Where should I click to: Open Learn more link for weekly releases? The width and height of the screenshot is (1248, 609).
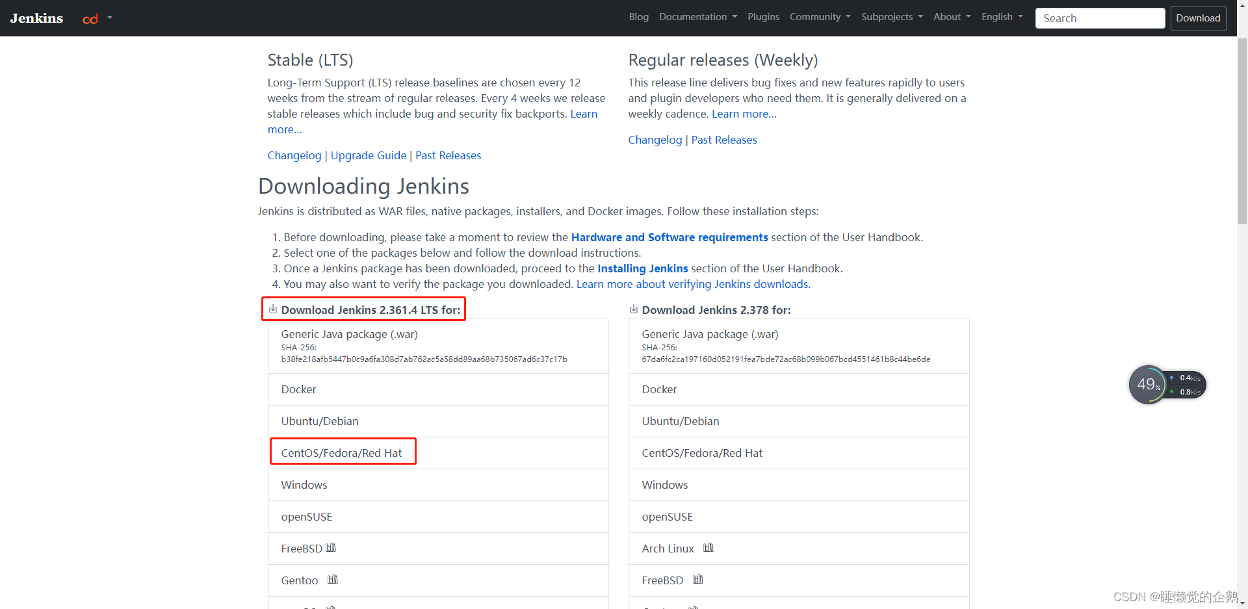point(744,114)
